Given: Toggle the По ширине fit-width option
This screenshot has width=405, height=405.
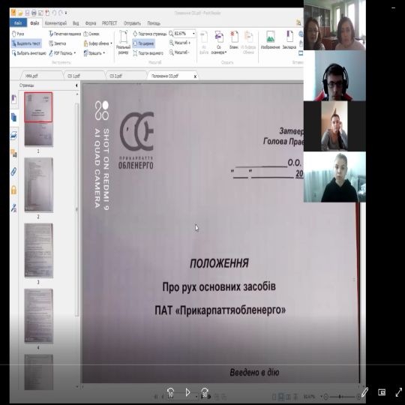Looking at the screenshot, I should (x=143, y=43).
